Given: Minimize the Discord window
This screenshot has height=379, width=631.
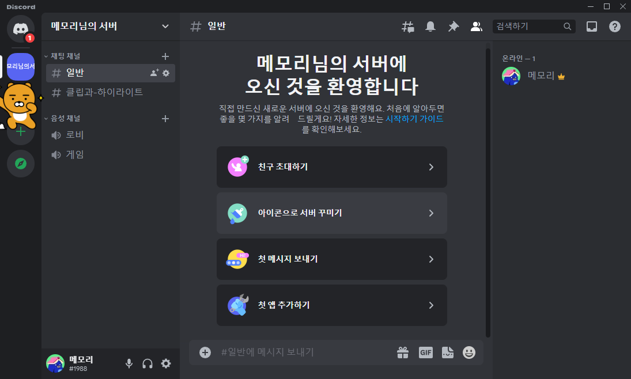Looking at the screenshot, I should coord(590,6).
